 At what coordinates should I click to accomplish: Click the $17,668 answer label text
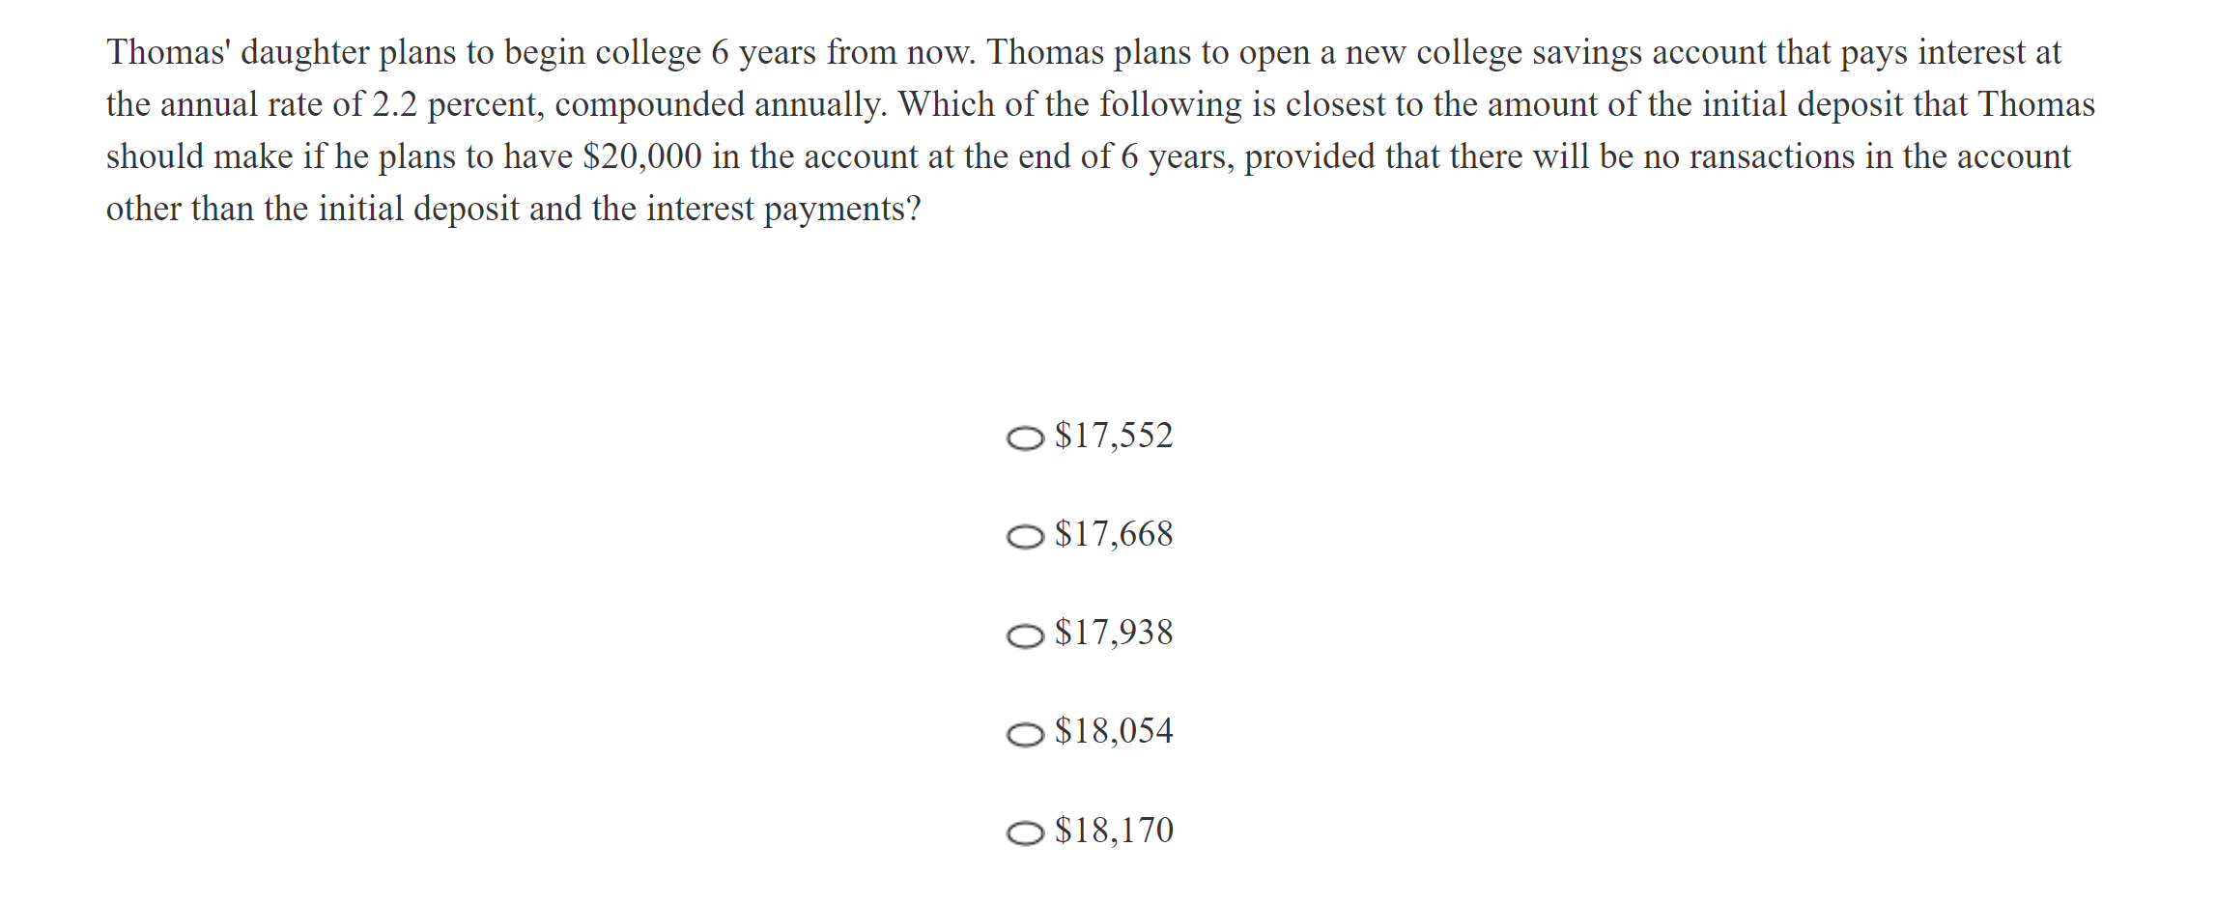click(1114, 534)
